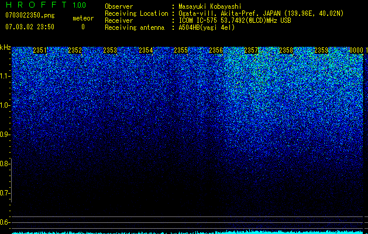
Task: Click the 1.0 kHz axis tick label
Action: 5,105
